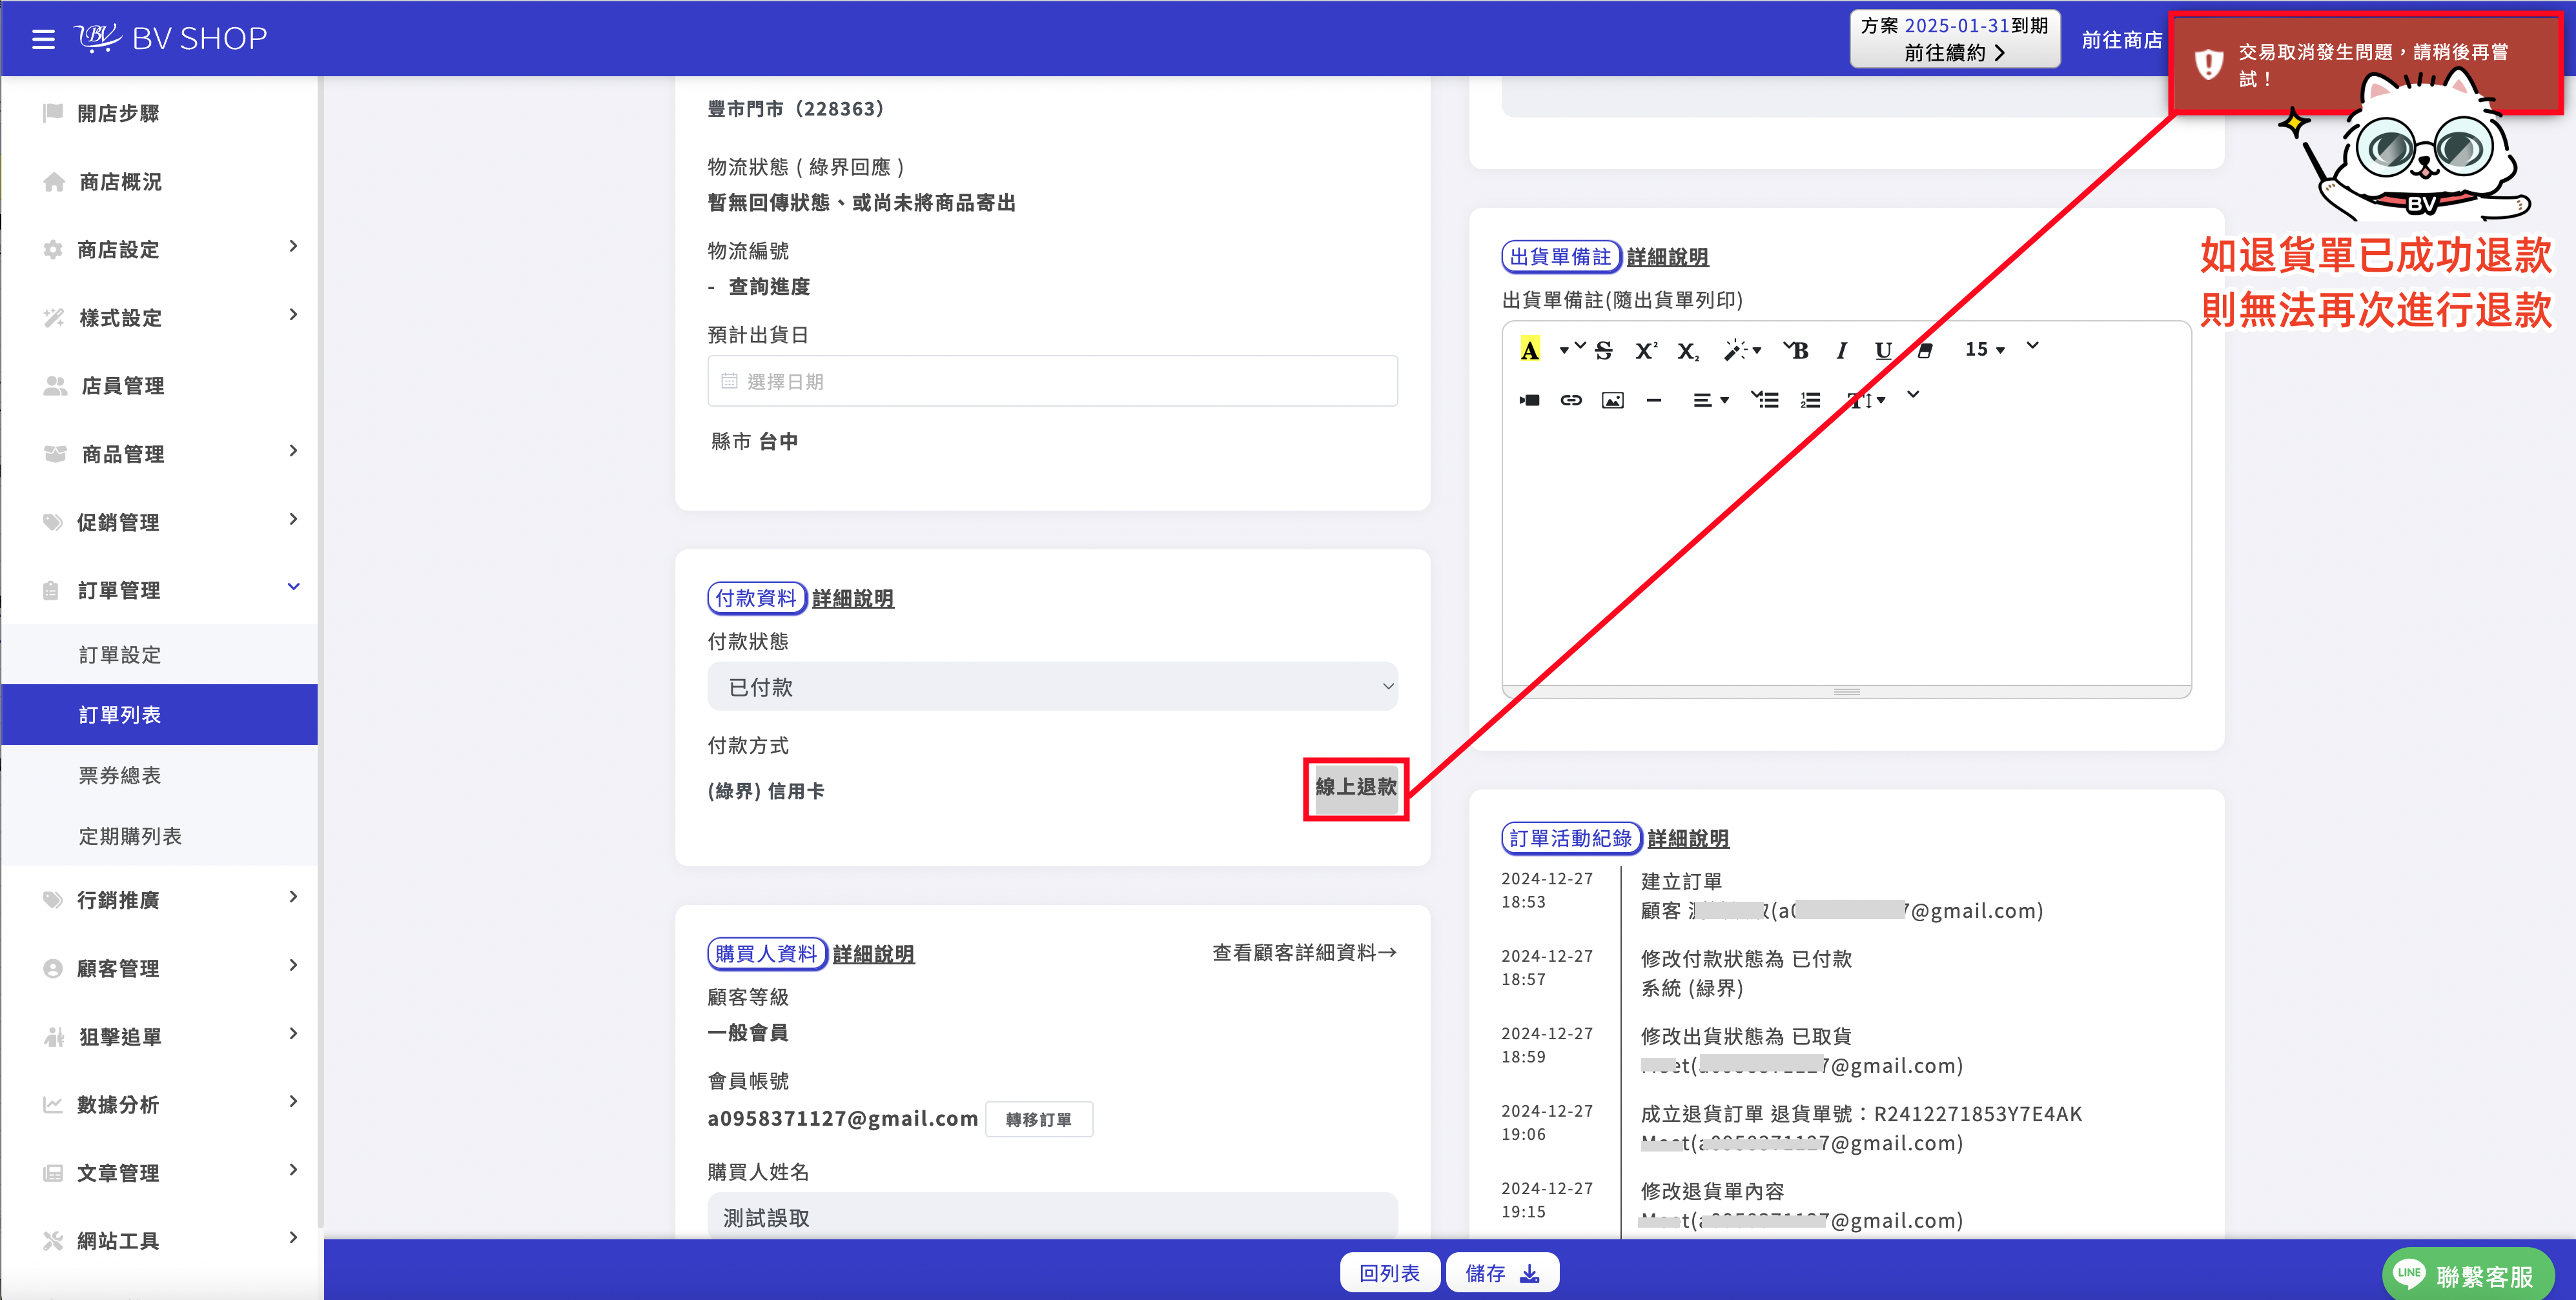Insert a horizontal rule

point(1654,400)
